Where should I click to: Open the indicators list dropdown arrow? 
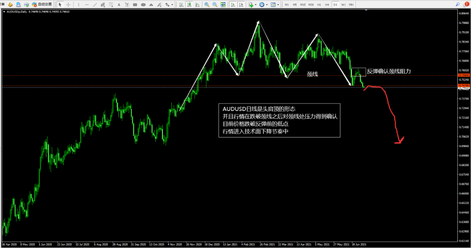pos(256,4)
